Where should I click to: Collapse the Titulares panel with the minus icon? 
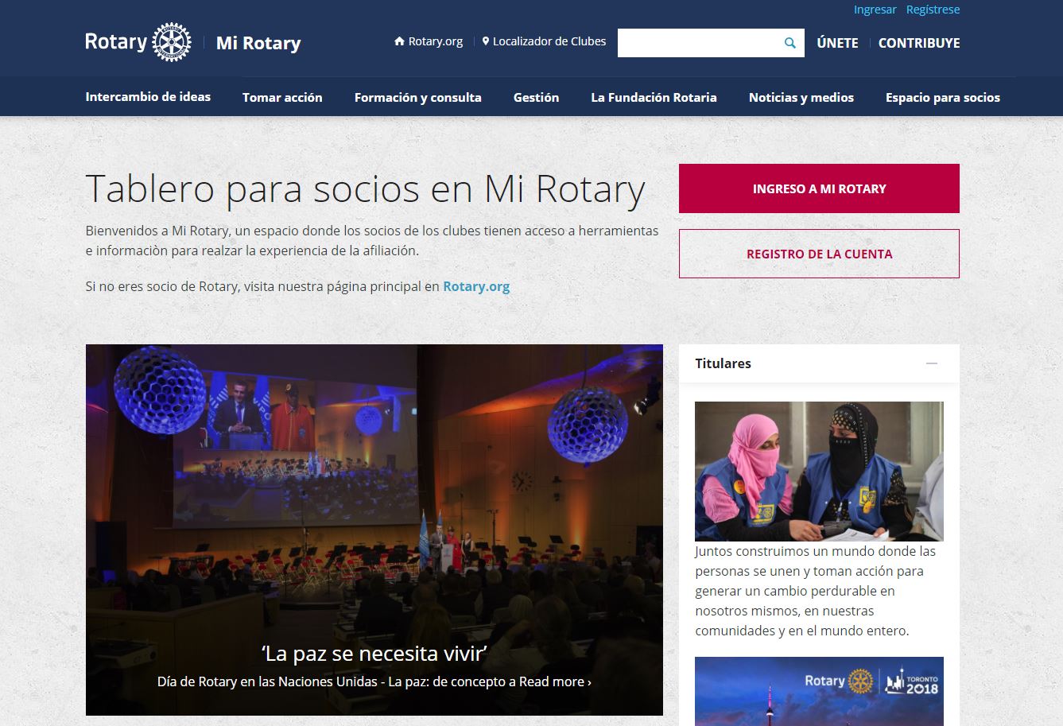point(932,363)
